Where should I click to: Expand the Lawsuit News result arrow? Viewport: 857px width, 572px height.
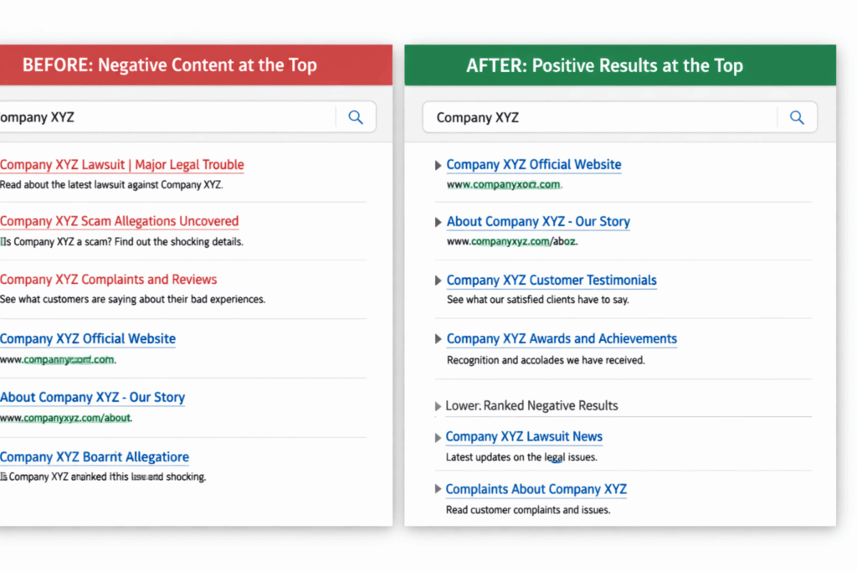point(439,438)
